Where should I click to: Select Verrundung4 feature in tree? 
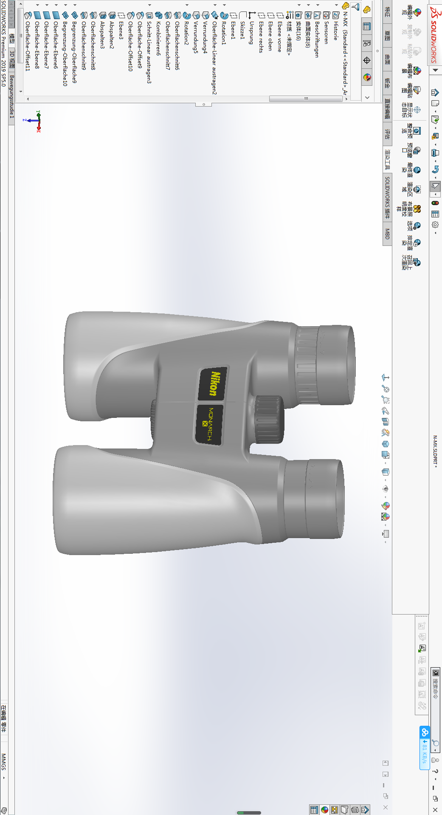point(205,32)
